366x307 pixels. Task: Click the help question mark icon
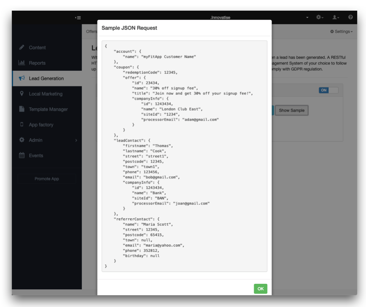click(350, 17)
